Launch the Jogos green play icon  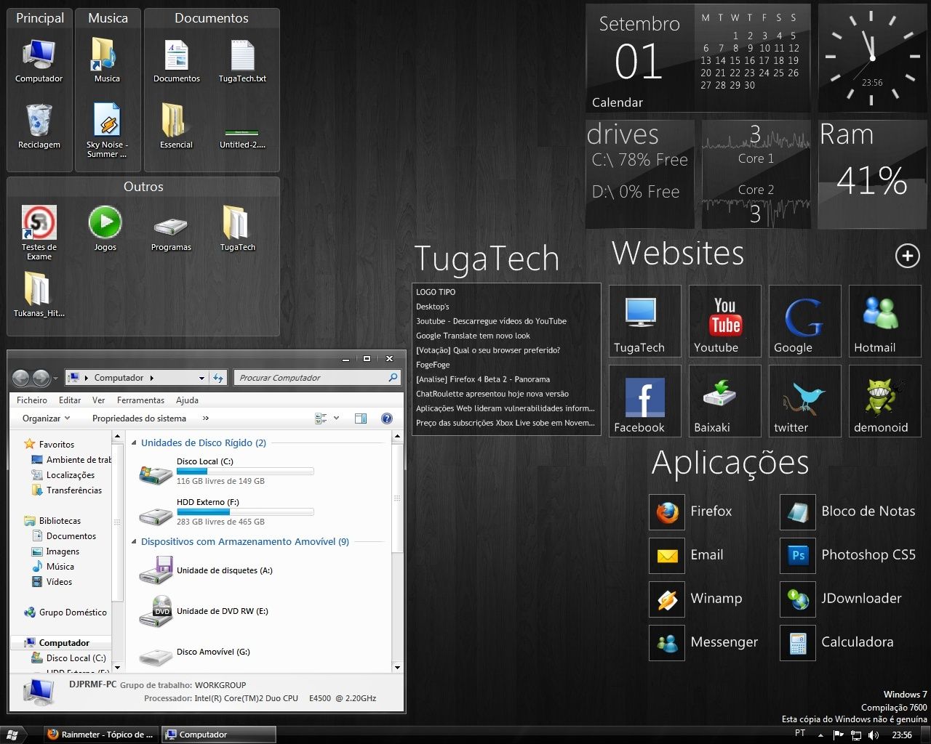pos(105,228)
